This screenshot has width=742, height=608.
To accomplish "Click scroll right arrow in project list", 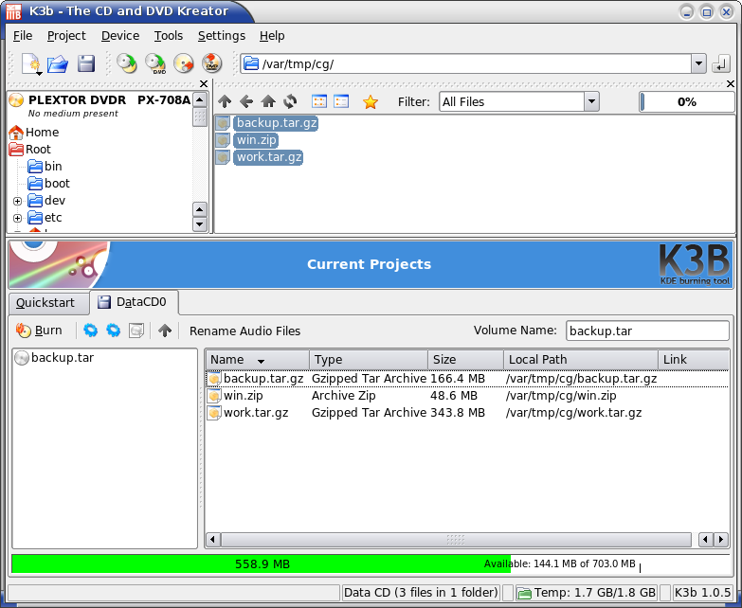I will 721,540.
